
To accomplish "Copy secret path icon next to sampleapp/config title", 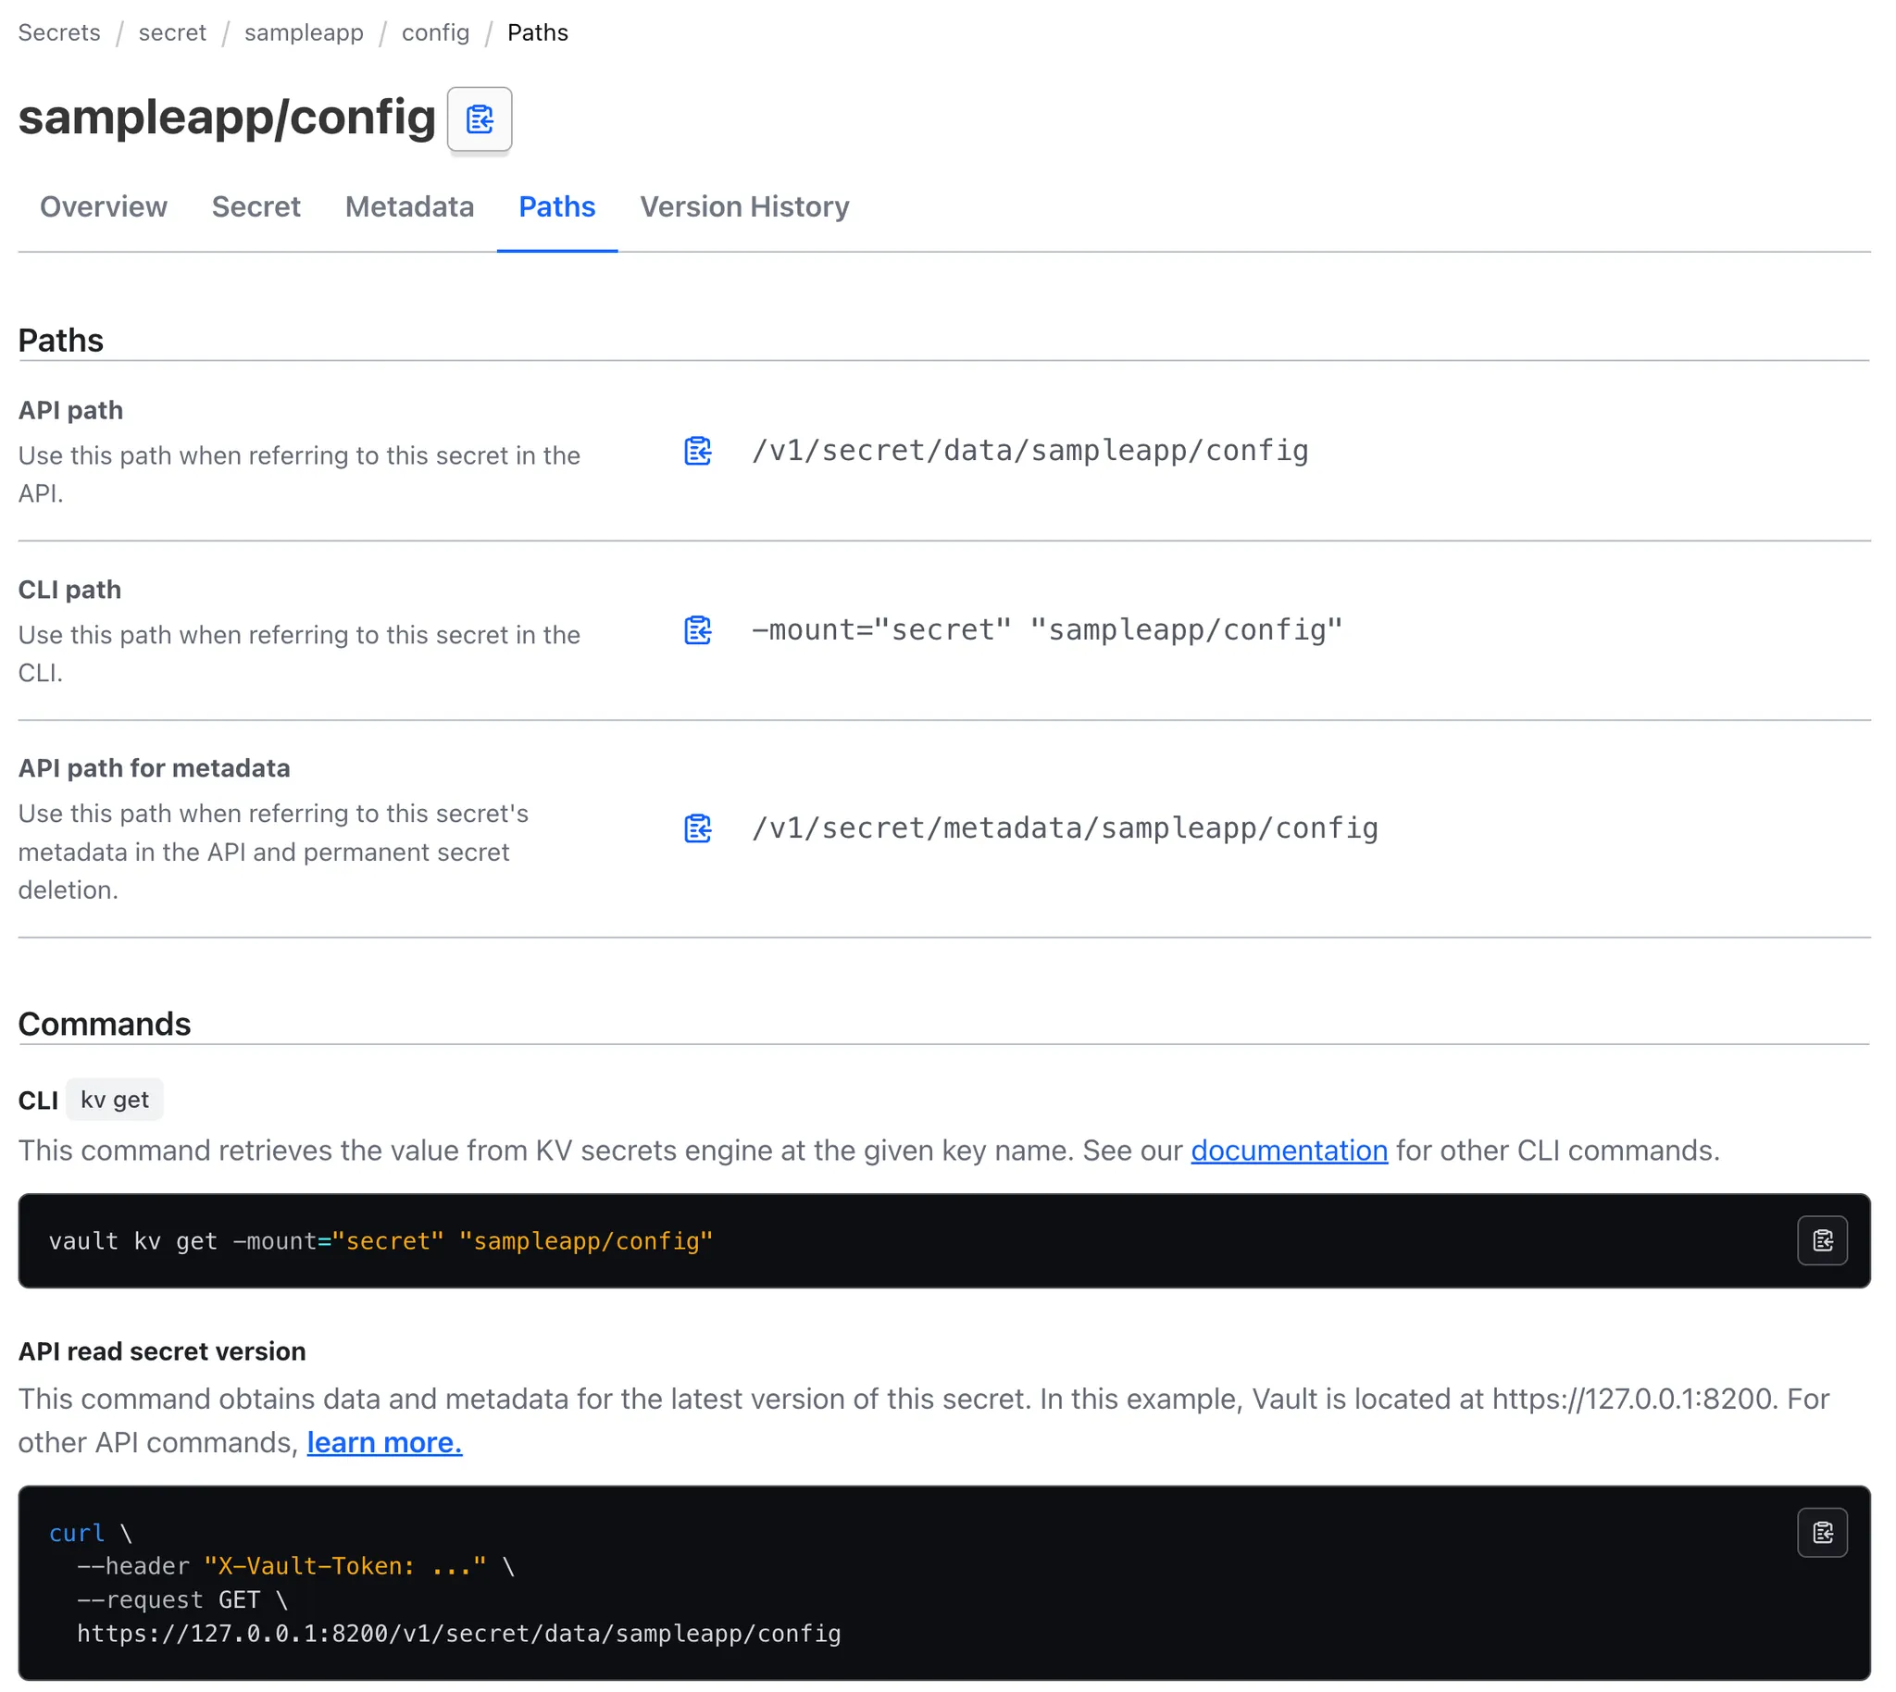I will coord(479,119).
